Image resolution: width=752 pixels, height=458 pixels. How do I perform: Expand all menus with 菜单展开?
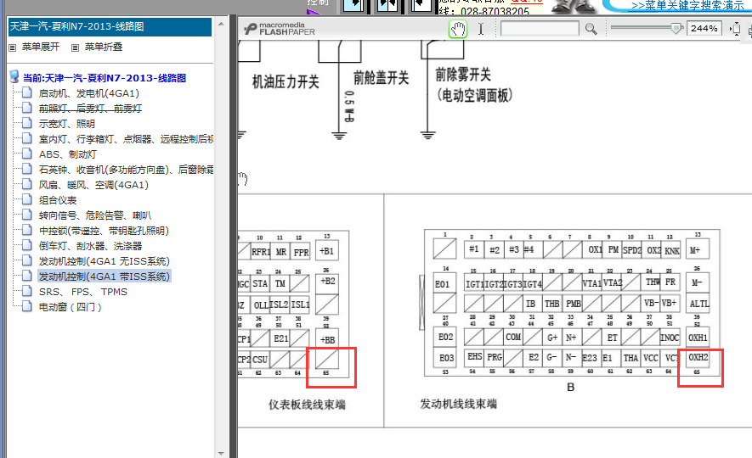40,47
